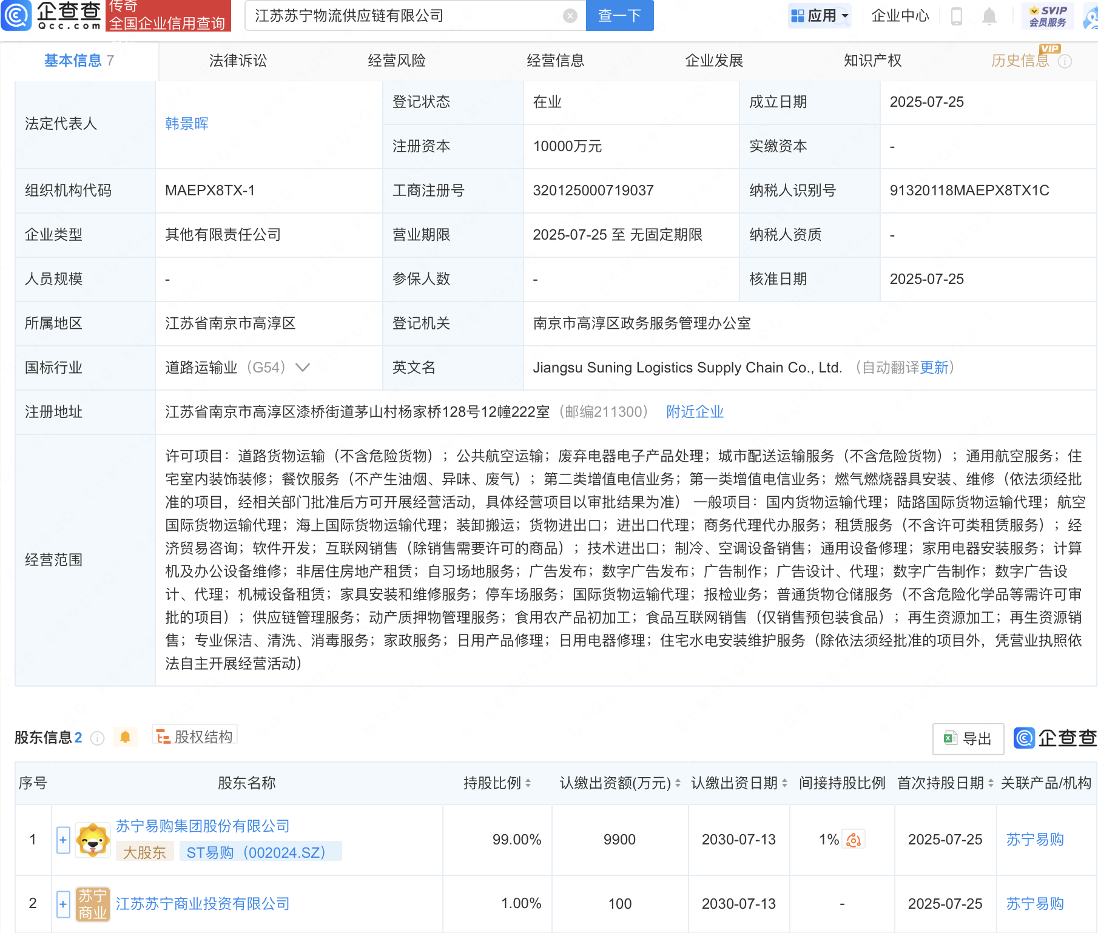This screenshot has width=1098, height=933.
Task: Open the mobile app phone icon
Action: point(957,16)
